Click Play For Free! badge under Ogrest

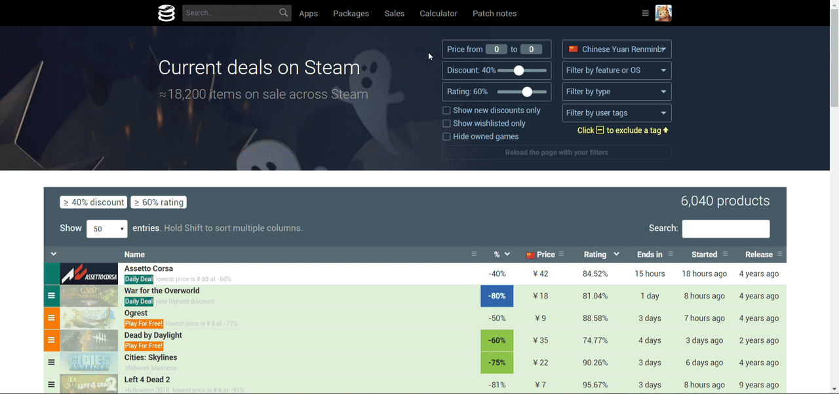pyautogui.click(x=144, y=324)
